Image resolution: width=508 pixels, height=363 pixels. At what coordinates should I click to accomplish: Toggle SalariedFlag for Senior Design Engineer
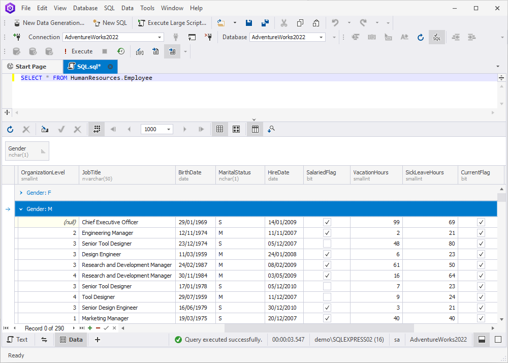[x=327, y=308]
